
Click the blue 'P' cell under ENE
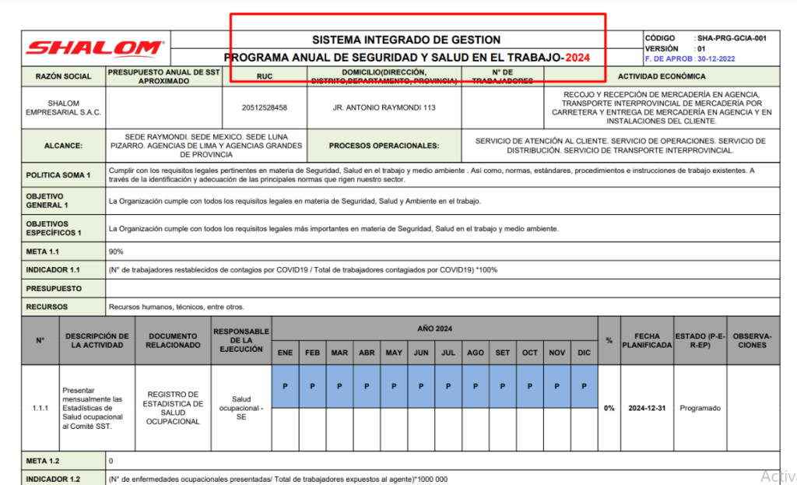(x=285, y=386)
